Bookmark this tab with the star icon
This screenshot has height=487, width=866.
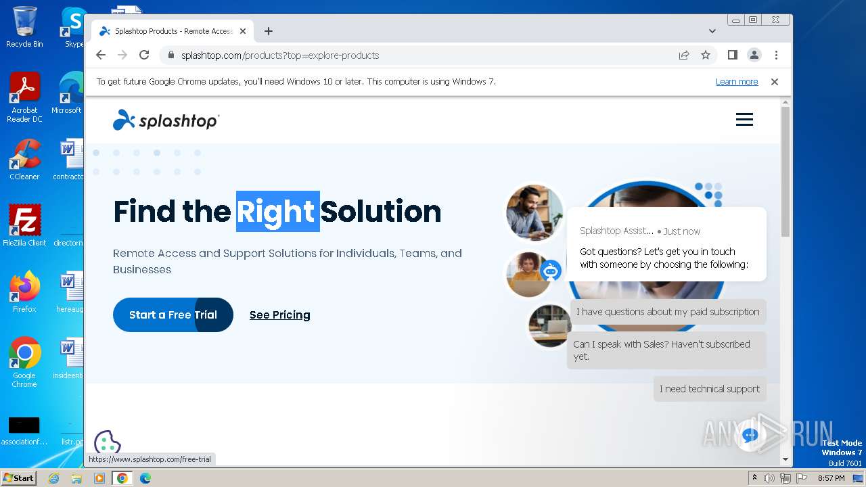[x=706, y=55]
